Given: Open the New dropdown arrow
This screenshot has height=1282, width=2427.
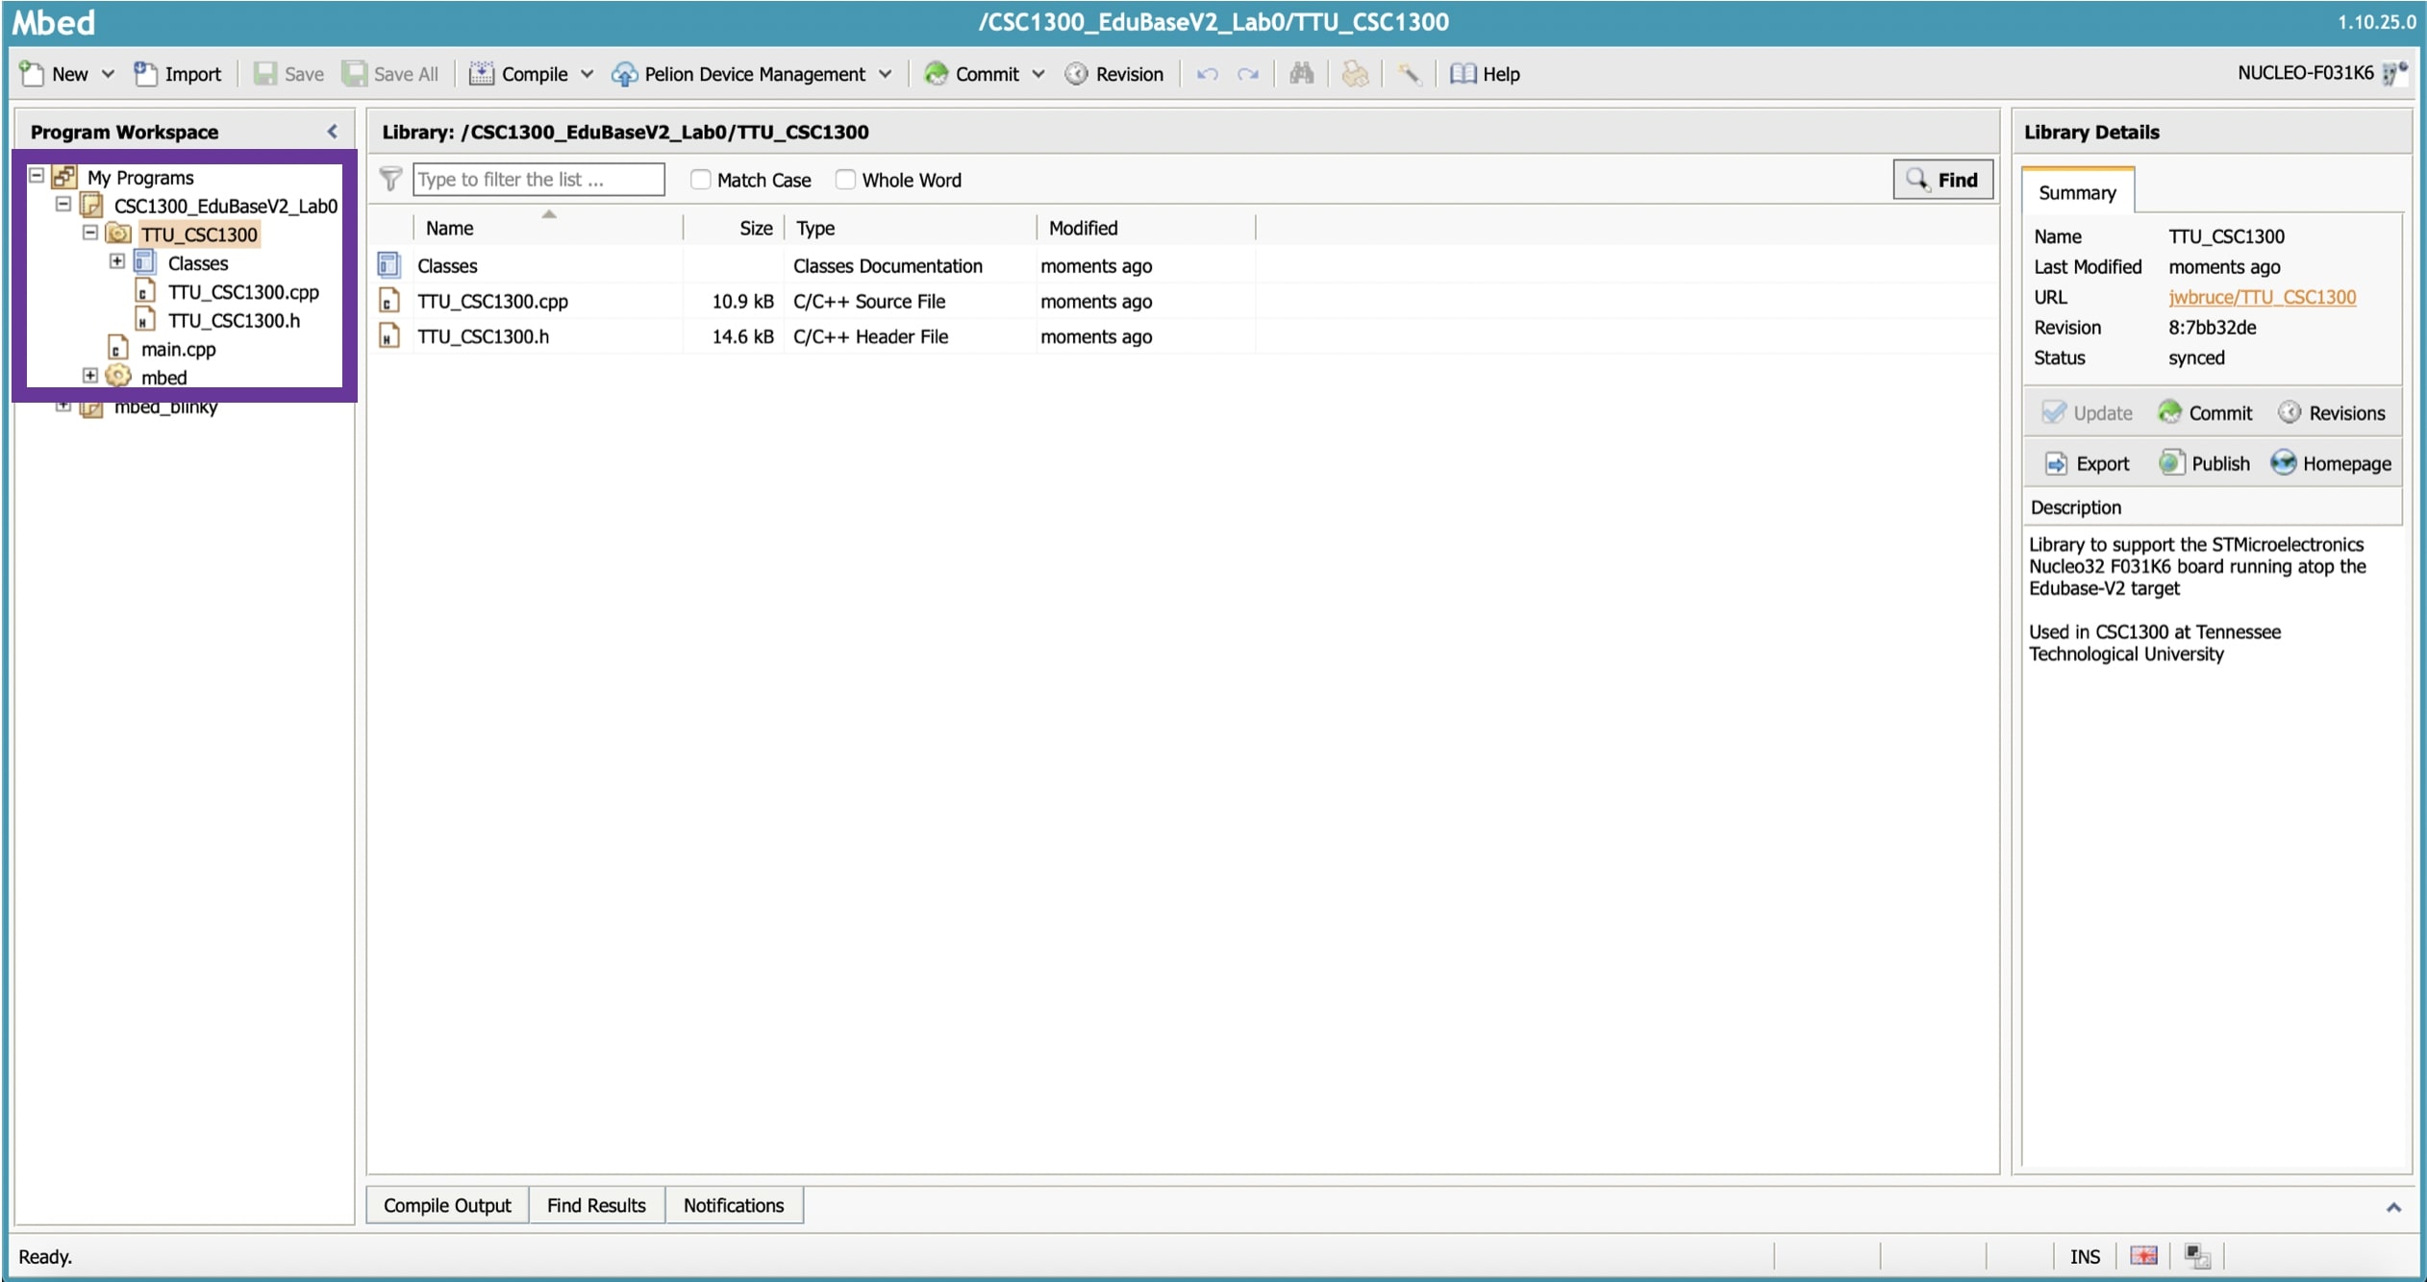Looking at the screenshot, I should pos(108,74).
